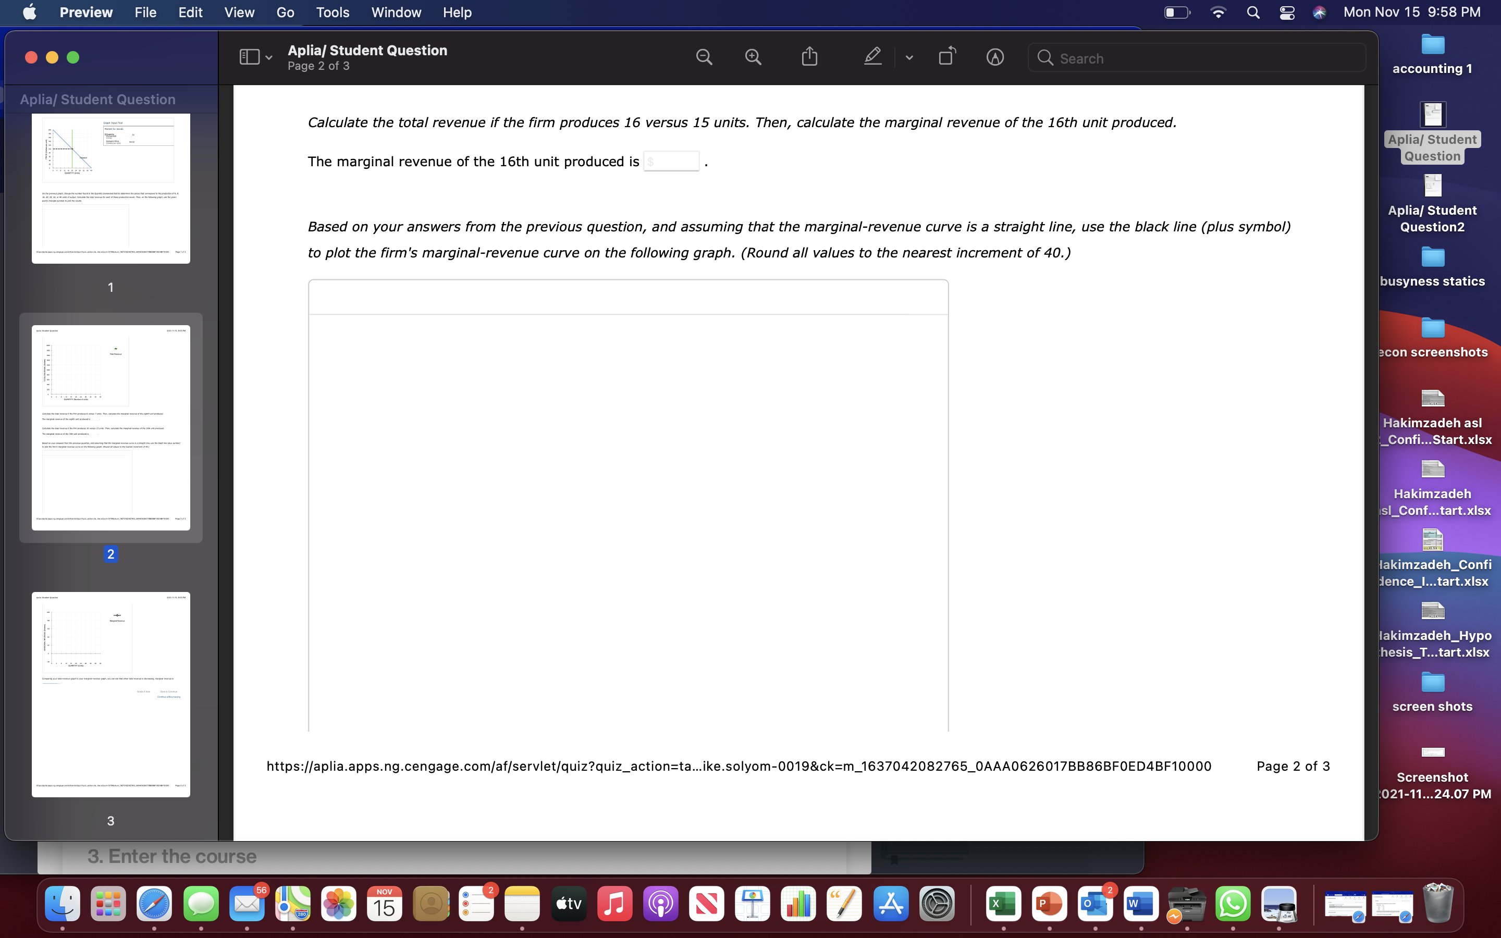Click the Zoom In magnifier icon

click(753, 58)
